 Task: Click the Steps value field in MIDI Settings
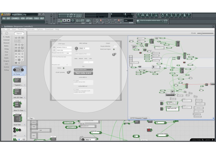86,48
